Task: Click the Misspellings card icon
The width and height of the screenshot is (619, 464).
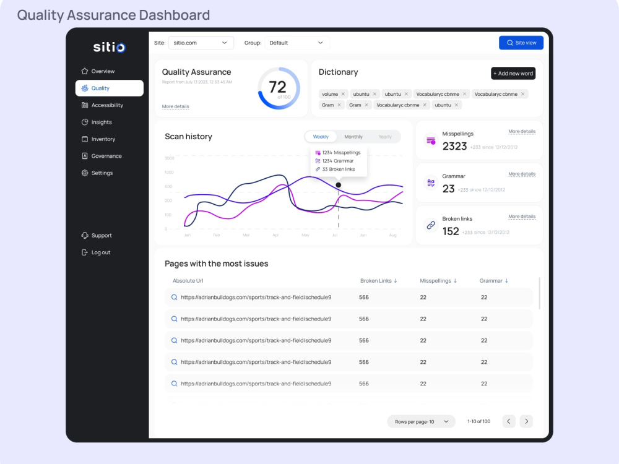Action: [x=431, y=140]
